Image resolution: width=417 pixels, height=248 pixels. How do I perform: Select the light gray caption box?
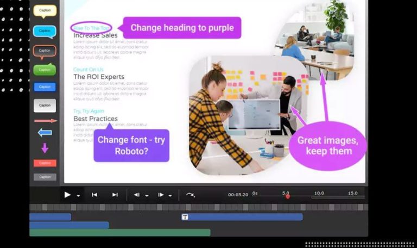point(45,106)
